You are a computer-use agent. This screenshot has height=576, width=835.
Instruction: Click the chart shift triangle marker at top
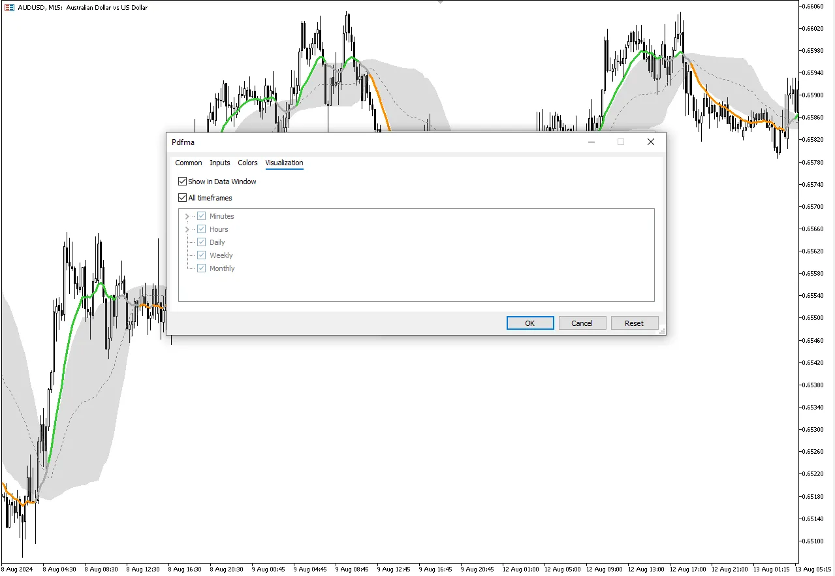(x=441, y=2)
